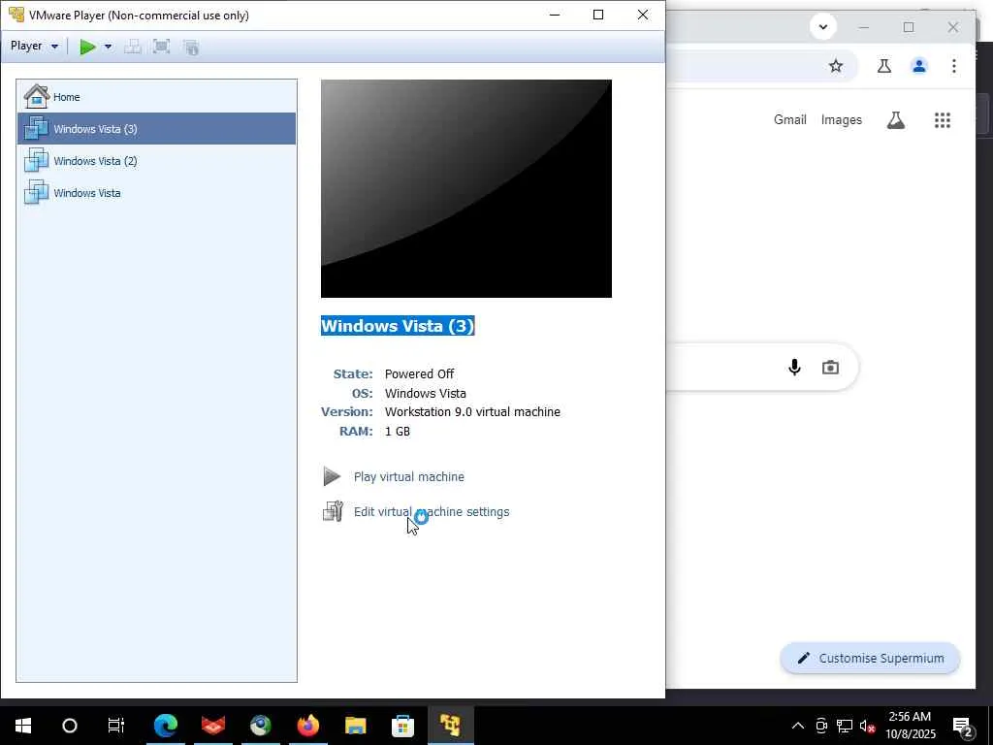Open the notification center icon
The image size is (993, 745).
coord(963,726)
